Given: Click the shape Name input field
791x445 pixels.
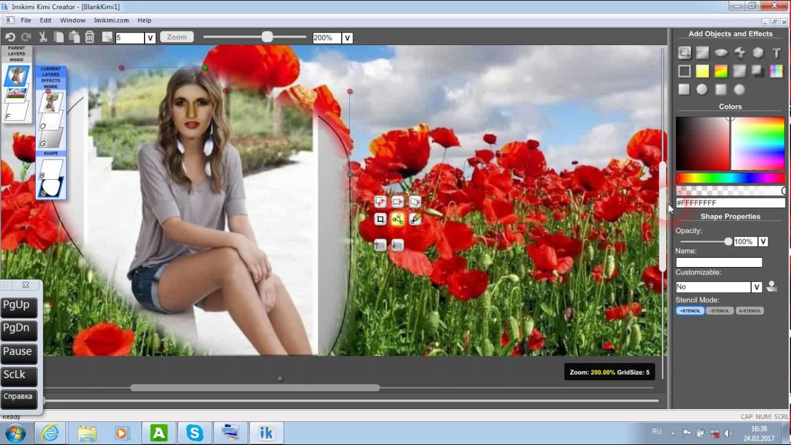Looking at the screenshot, I should click(x=719, y=263).
